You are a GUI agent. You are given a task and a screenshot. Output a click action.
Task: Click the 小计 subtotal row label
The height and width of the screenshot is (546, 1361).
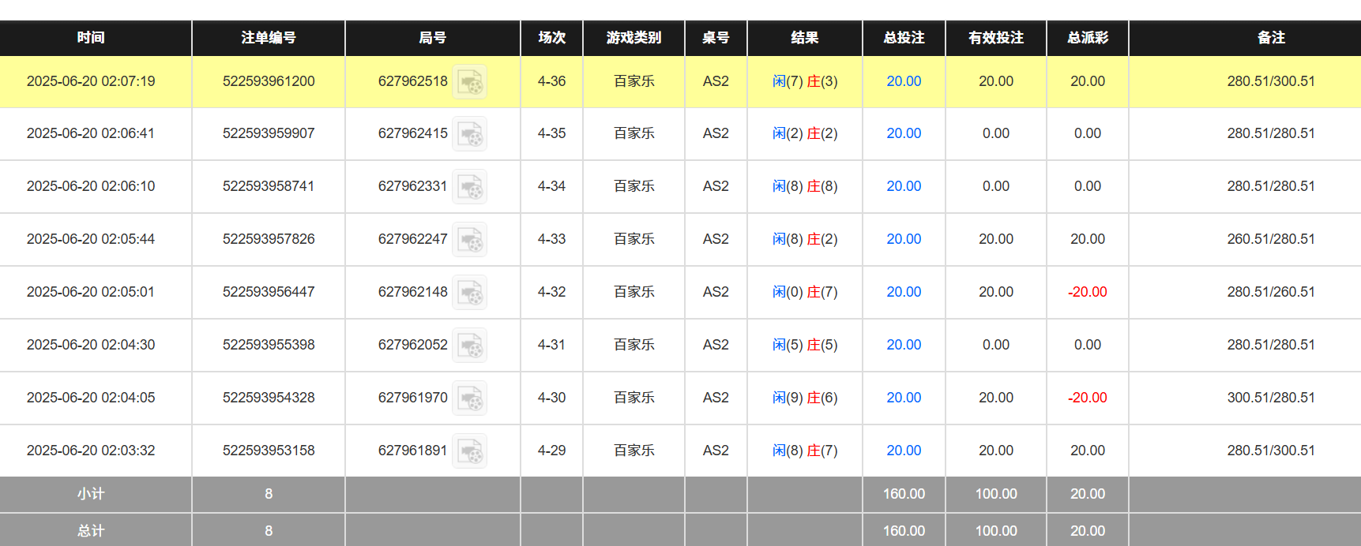(91, 494)
